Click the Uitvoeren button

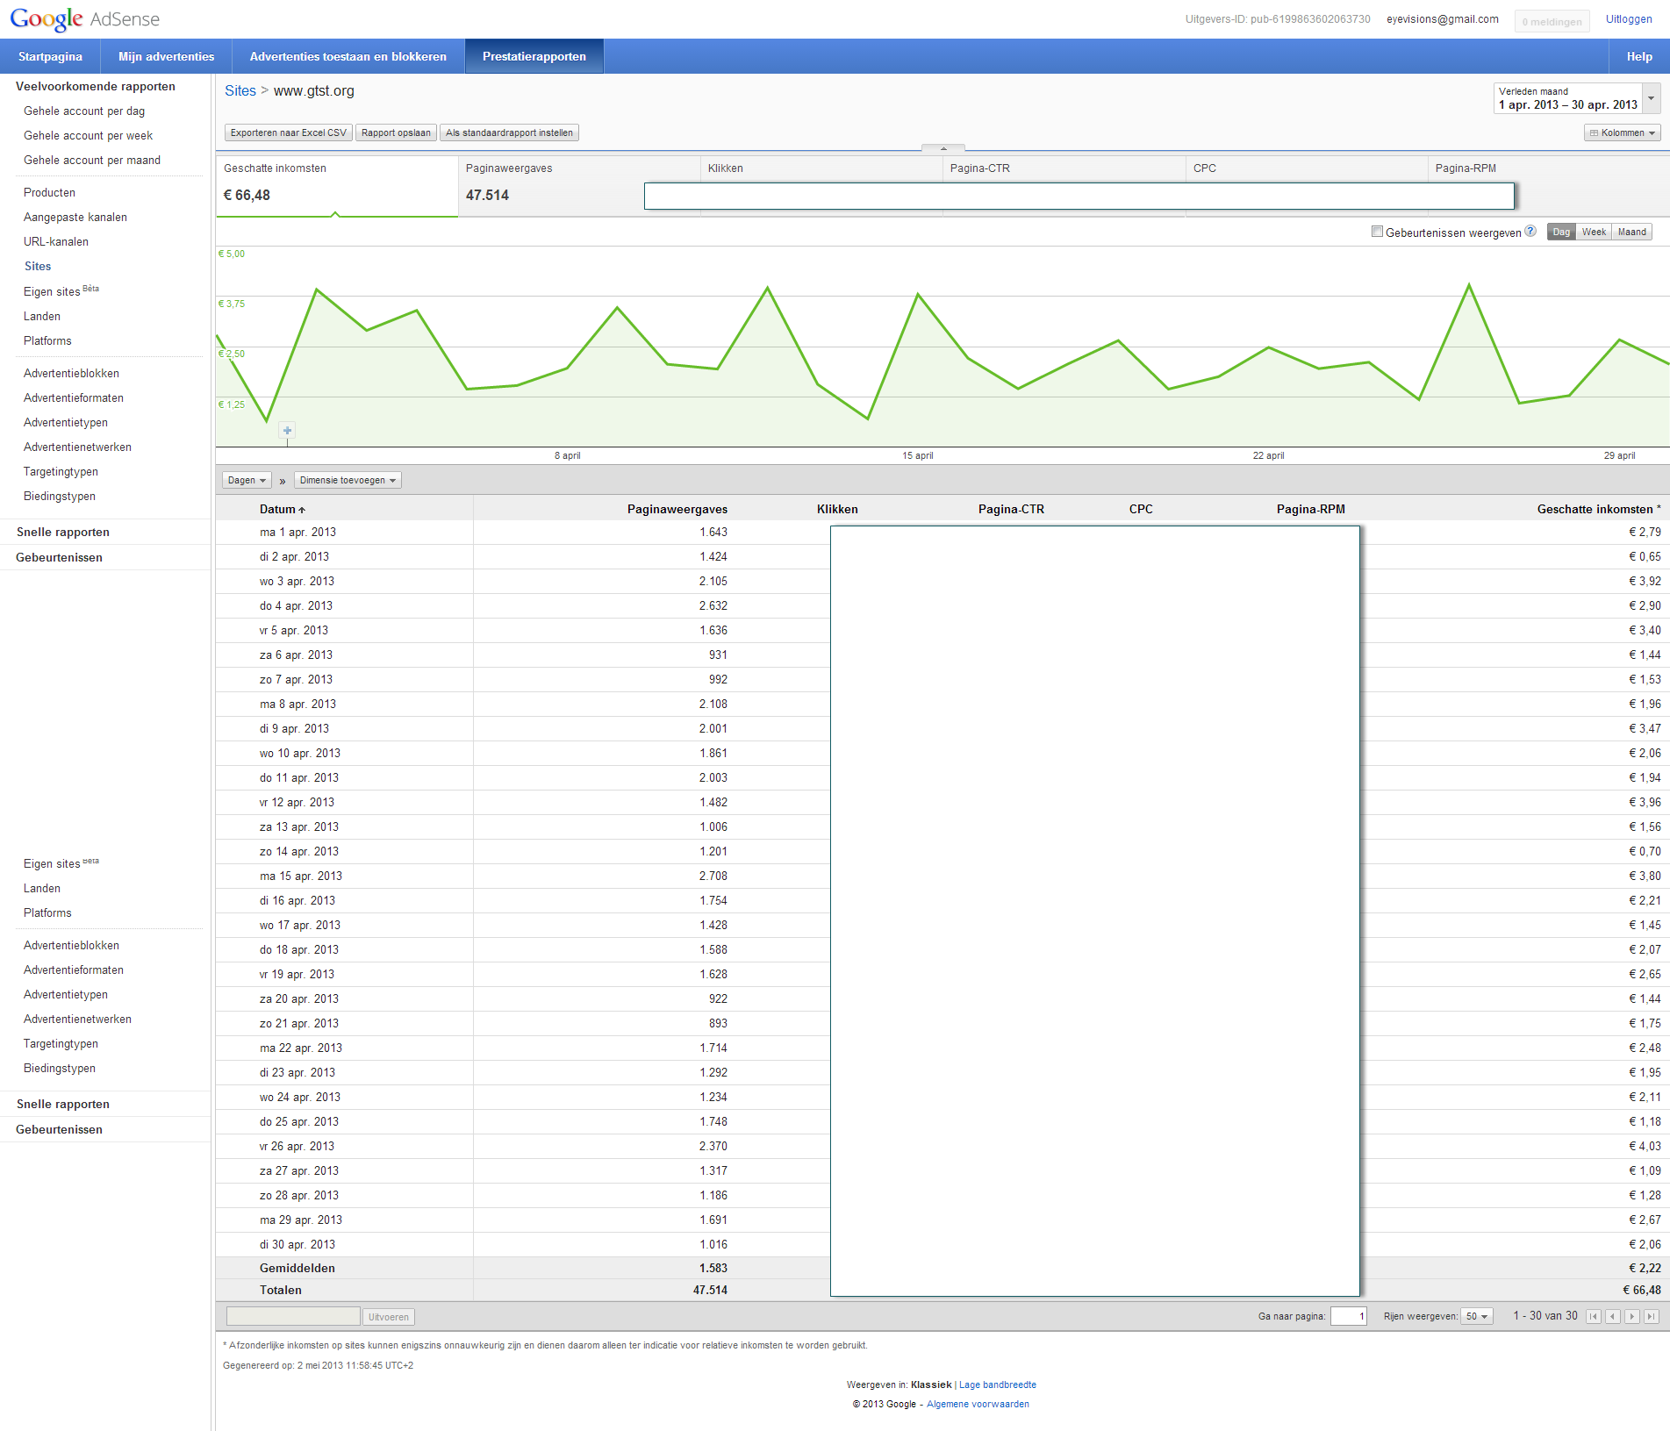(389, 1317)
